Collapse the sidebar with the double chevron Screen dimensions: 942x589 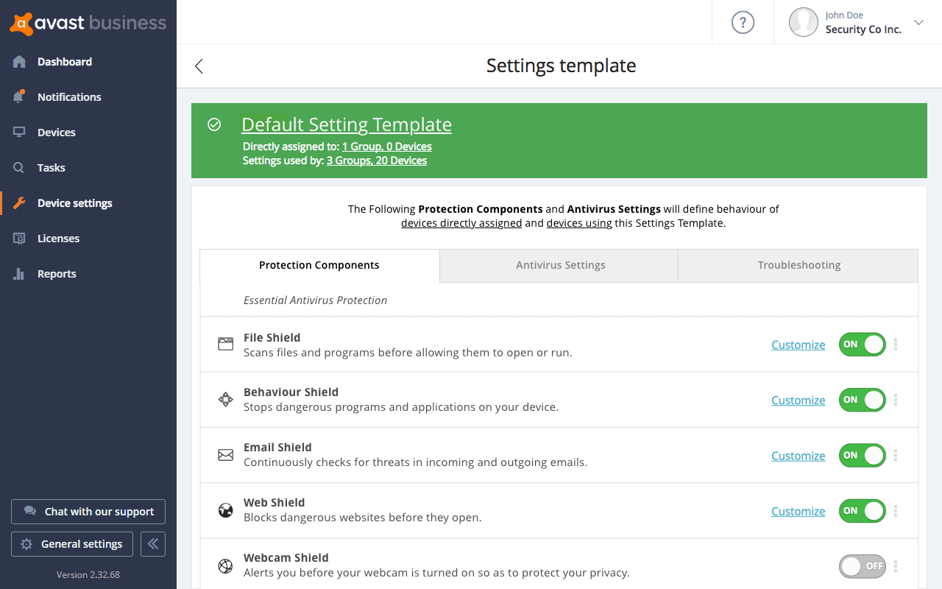point(152,543)
